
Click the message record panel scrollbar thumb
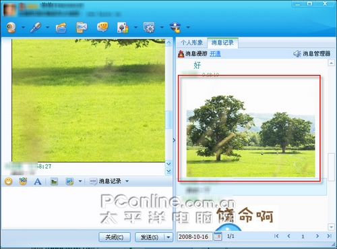pos(331,167)
